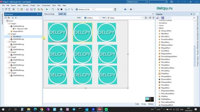Select TBandsEffect in the palette

click(x=165, y=59)
